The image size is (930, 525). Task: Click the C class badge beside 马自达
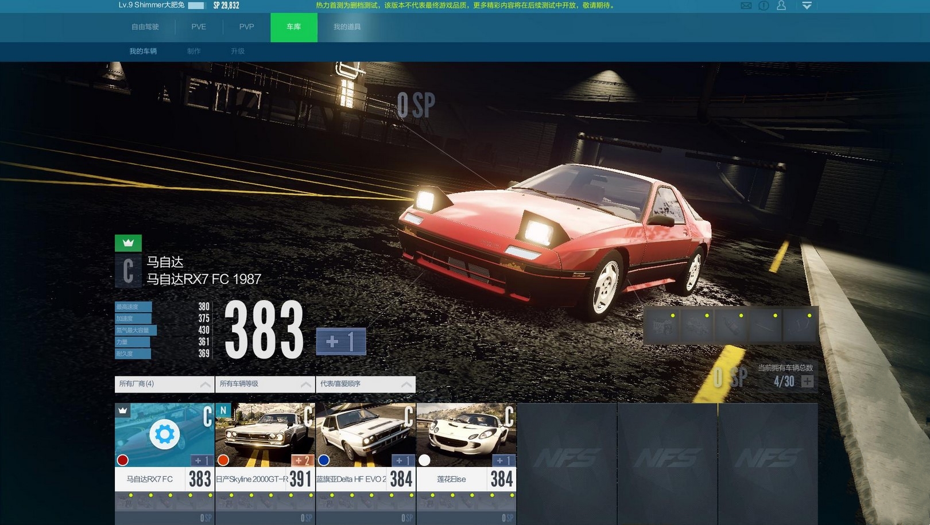128,270
